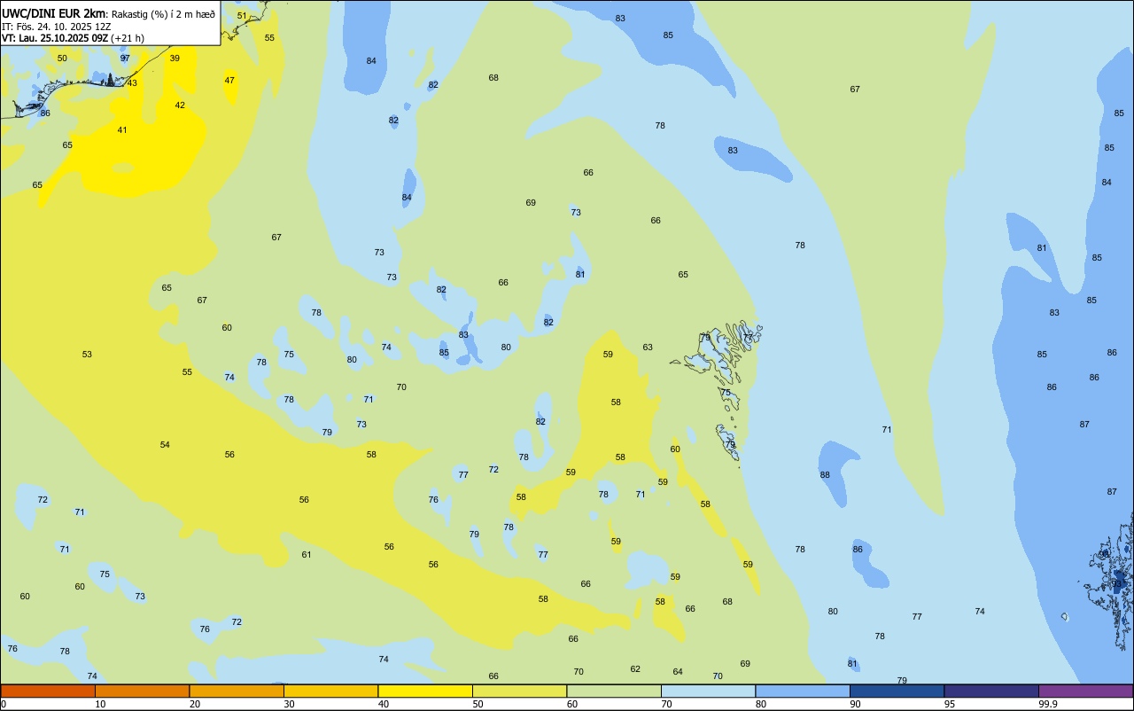Click the map value 54
Image resolution: width=1134 pixels, height=711 pixels.
[165, 445]
